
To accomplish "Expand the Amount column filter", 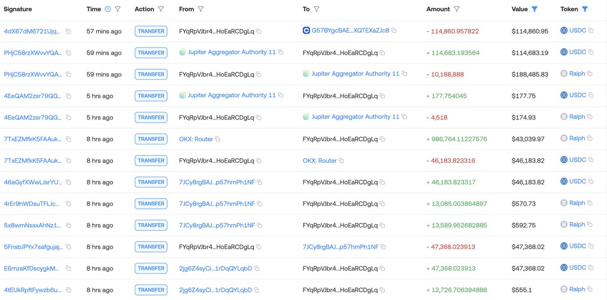I will 457,9.
